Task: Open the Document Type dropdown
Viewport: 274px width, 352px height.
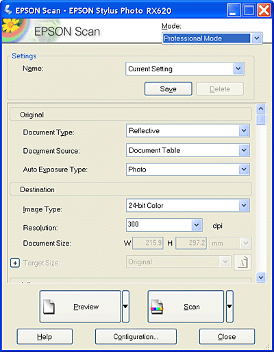Action: 188,130
